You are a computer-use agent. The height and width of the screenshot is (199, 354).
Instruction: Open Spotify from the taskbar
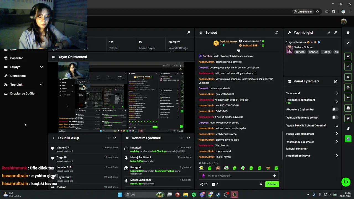tap(194, 195)
